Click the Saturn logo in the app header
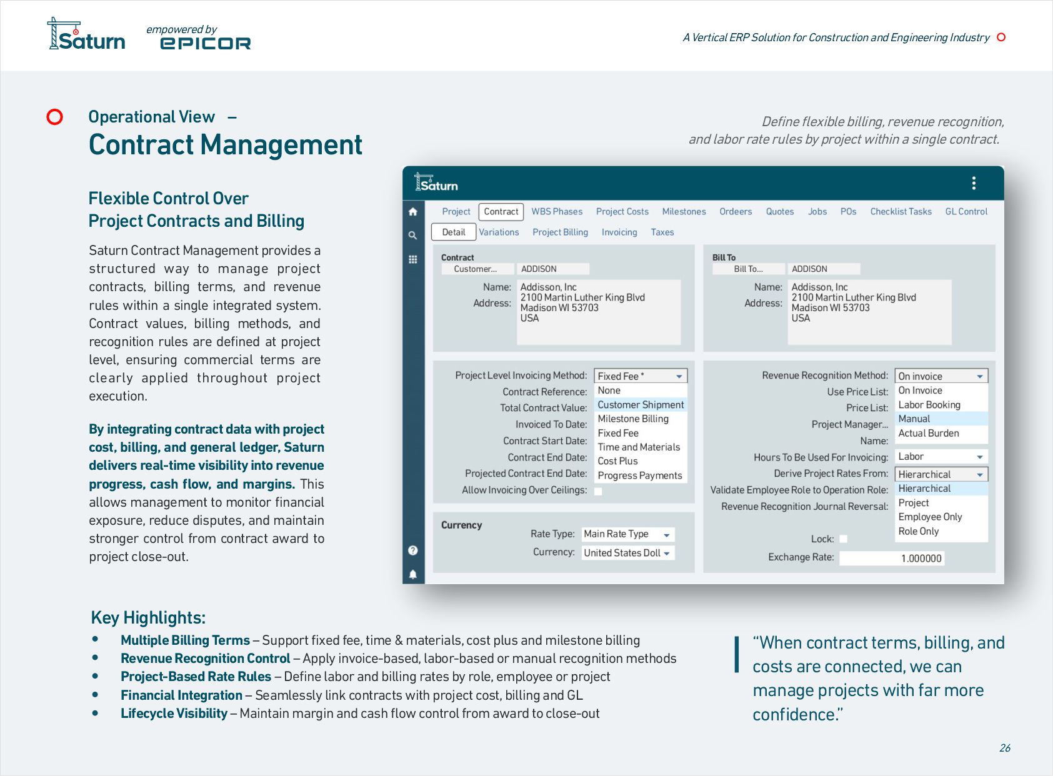Image resolution: width=1053 pixels, height=776 pixels. tap(436, 182)
